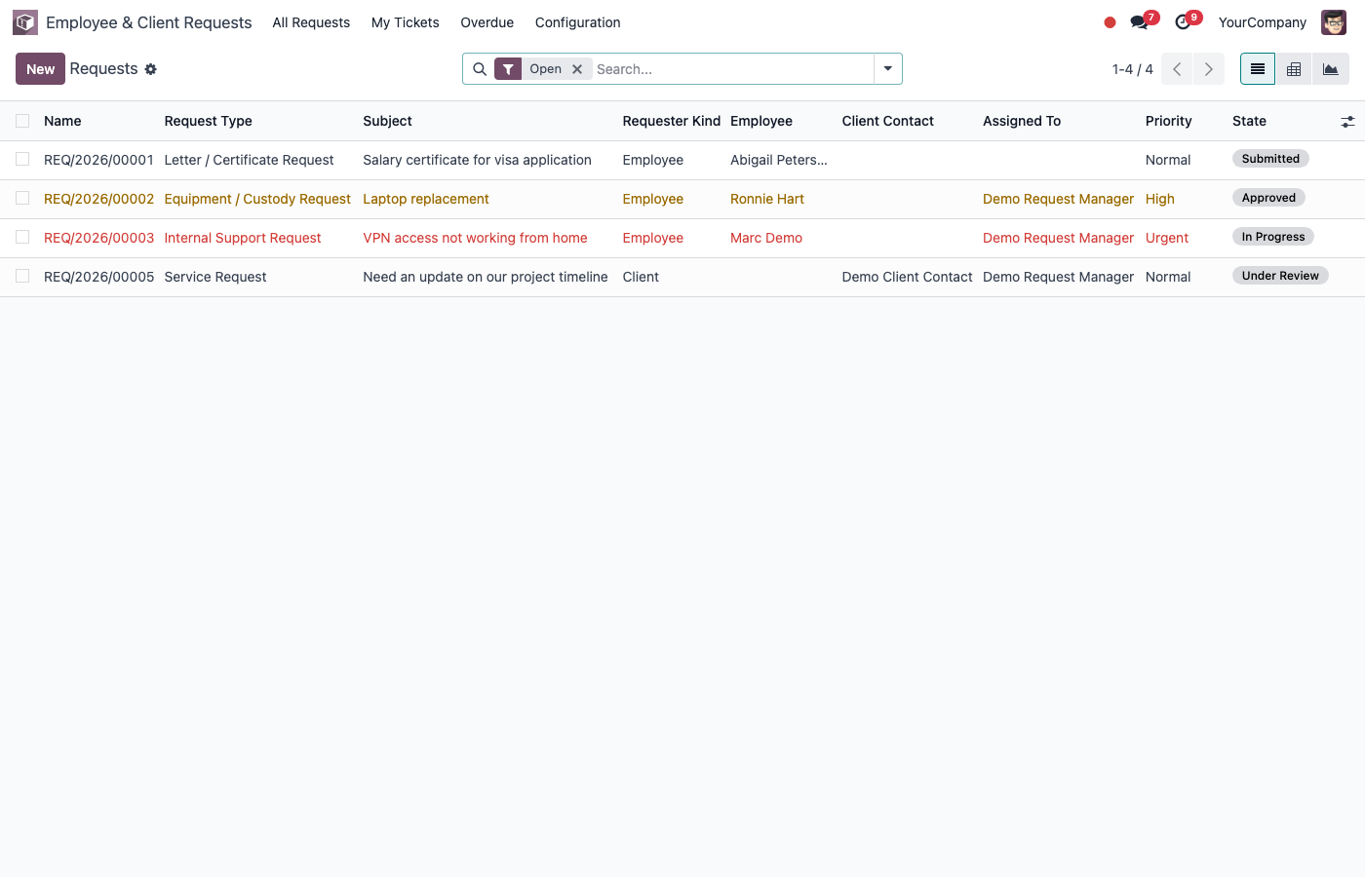Sort by Request Type column header

point(208,121)
